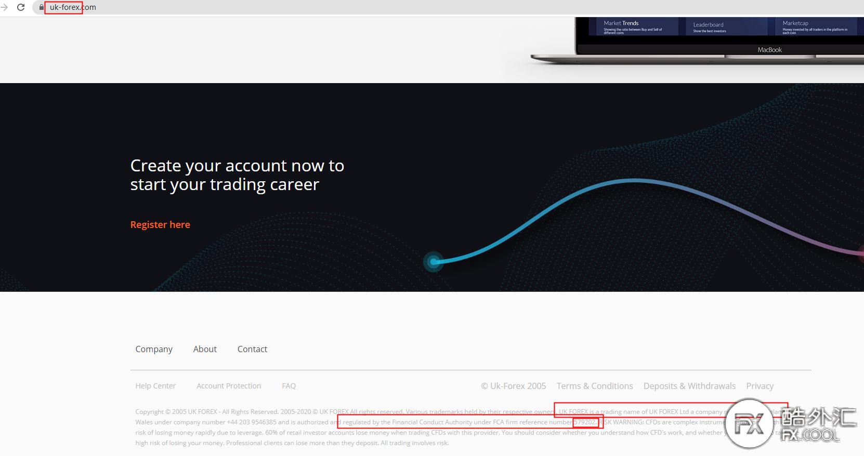Reload the page with refresh icon

click(x=21, y=7)
